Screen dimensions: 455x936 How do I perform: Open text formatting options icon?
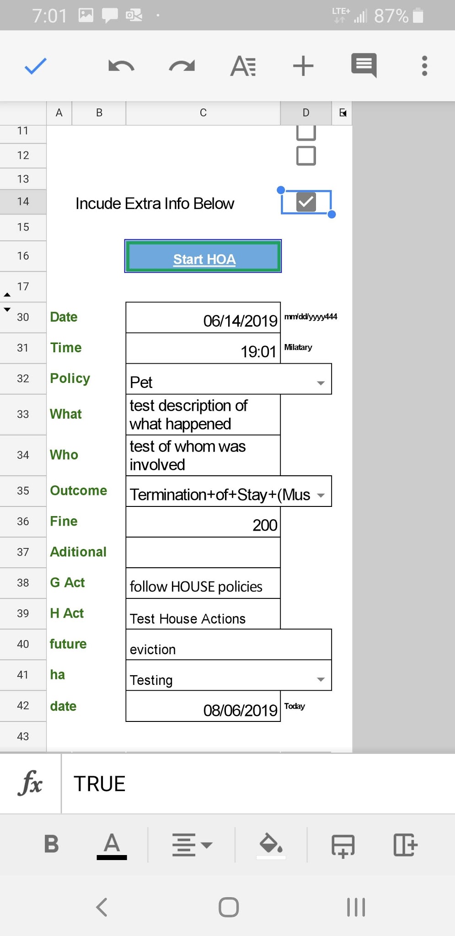[243, 66]
